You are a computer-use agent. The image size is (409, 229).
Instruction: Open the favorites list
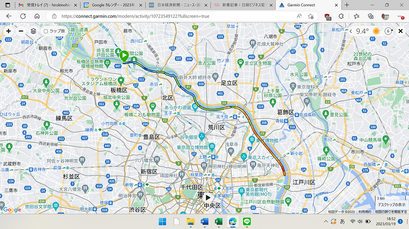click(356, 16)
